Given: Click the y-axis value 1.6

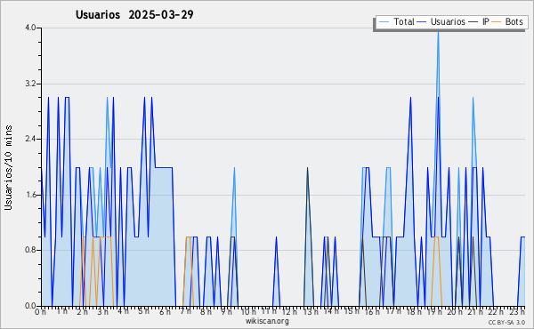Looking at the screenshot, I should (30, 195).
